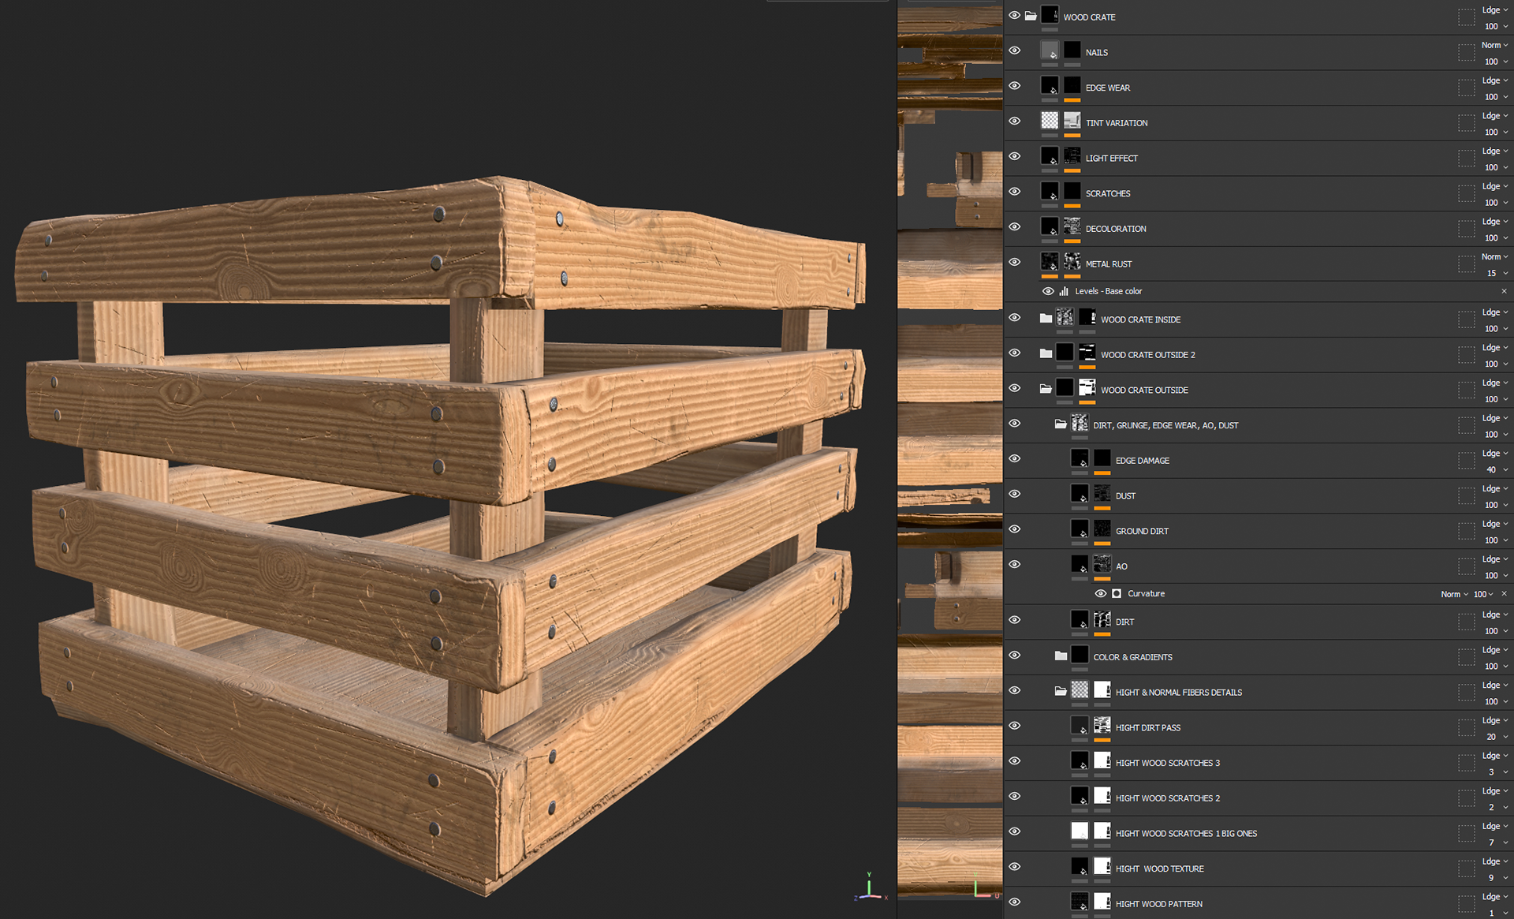Select the NAILS fill layer thumbnail
Viewport: 1514px width, 919px height.
coord(1050,51)
